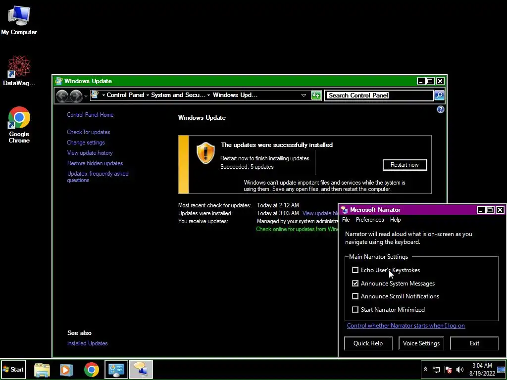Open Installed Updates link
The width and height of the screenshot is (507, 380).
click(87, 343)
